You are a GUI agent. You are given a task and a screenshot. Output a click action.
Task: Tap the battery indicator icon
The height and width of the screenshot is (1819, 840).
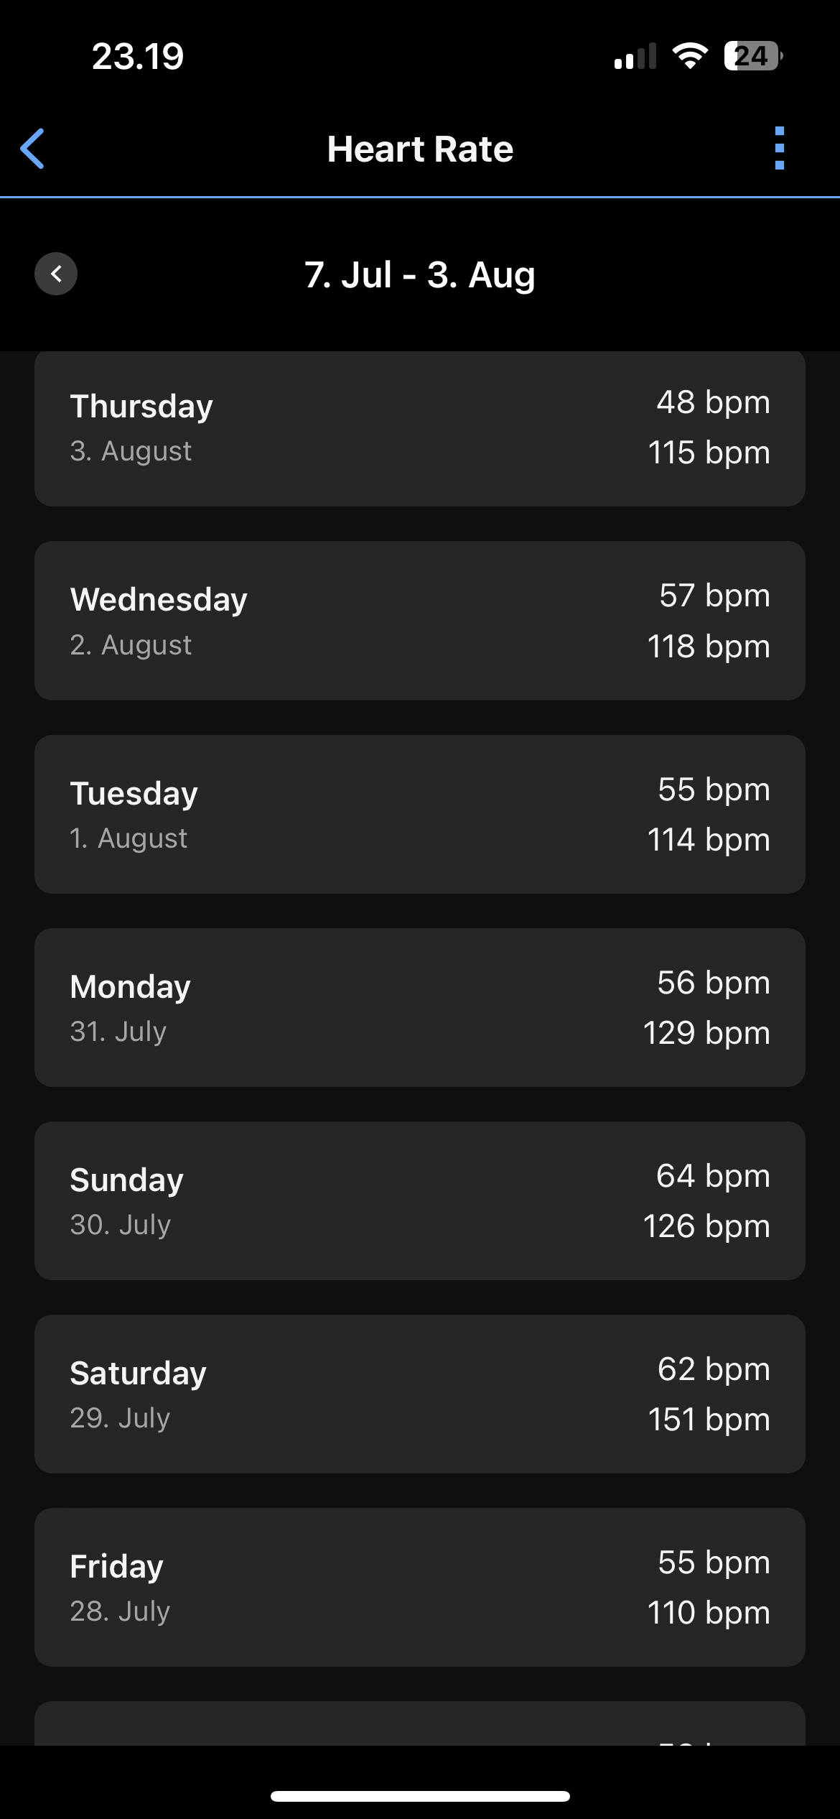tap(752, 56)
